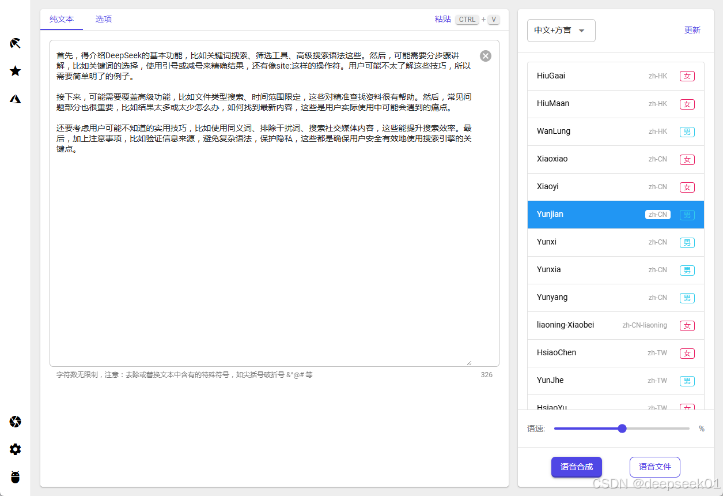Select the Yunxia voice
The width and height of the screenshot is (723, 496).
pyautogui.click(x=616, y=270)
